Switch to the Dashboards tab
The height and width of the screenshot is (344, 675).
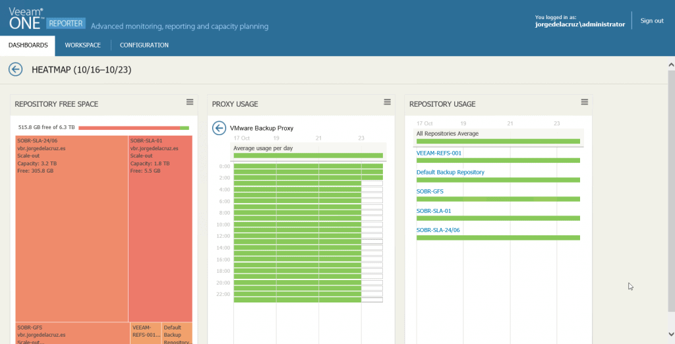coord(28,45)
